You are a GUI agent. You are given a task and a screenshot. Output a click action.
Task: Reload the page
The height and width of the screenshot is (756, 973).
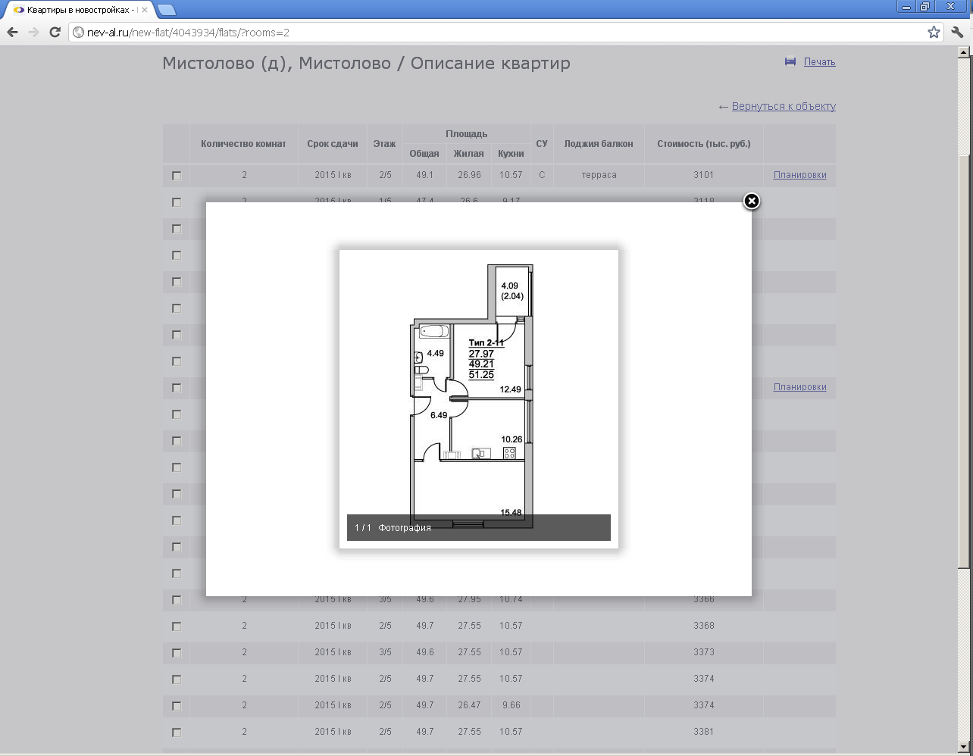(55, 32)
